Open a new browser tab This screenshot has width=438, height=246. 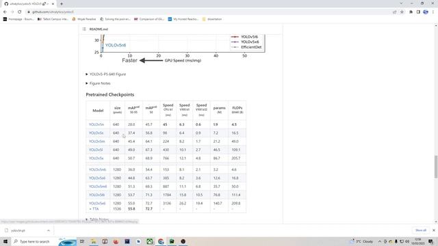coord(62,4)
